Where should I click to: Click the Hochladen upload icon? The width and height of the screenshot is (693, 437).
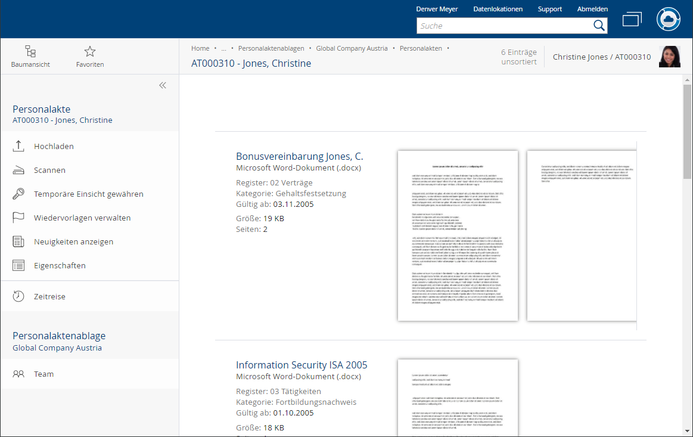click(18, 146)
